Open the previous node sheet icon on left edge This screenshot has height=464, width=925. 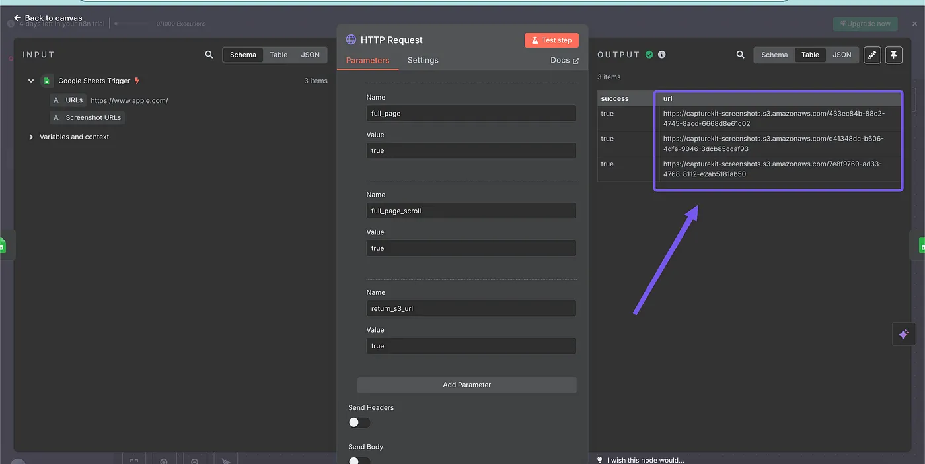[3, 246]
